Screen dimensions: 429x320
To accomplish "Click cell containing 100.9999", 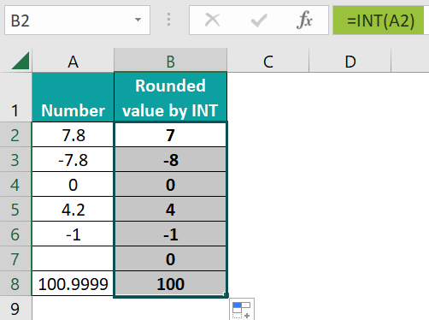I will pyautogui.click(x=73, y=283).
